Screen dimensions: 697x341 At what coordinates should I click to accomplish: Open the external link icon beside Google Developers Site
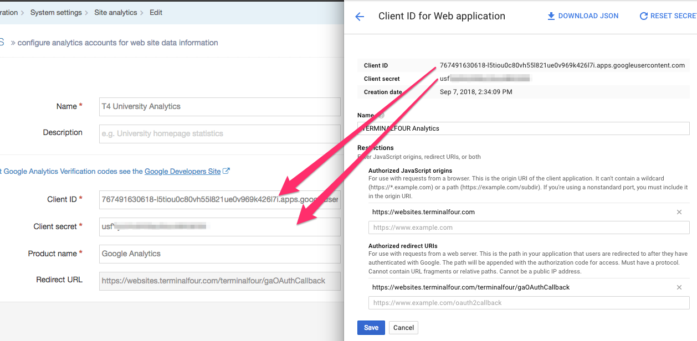pos(226,172)
